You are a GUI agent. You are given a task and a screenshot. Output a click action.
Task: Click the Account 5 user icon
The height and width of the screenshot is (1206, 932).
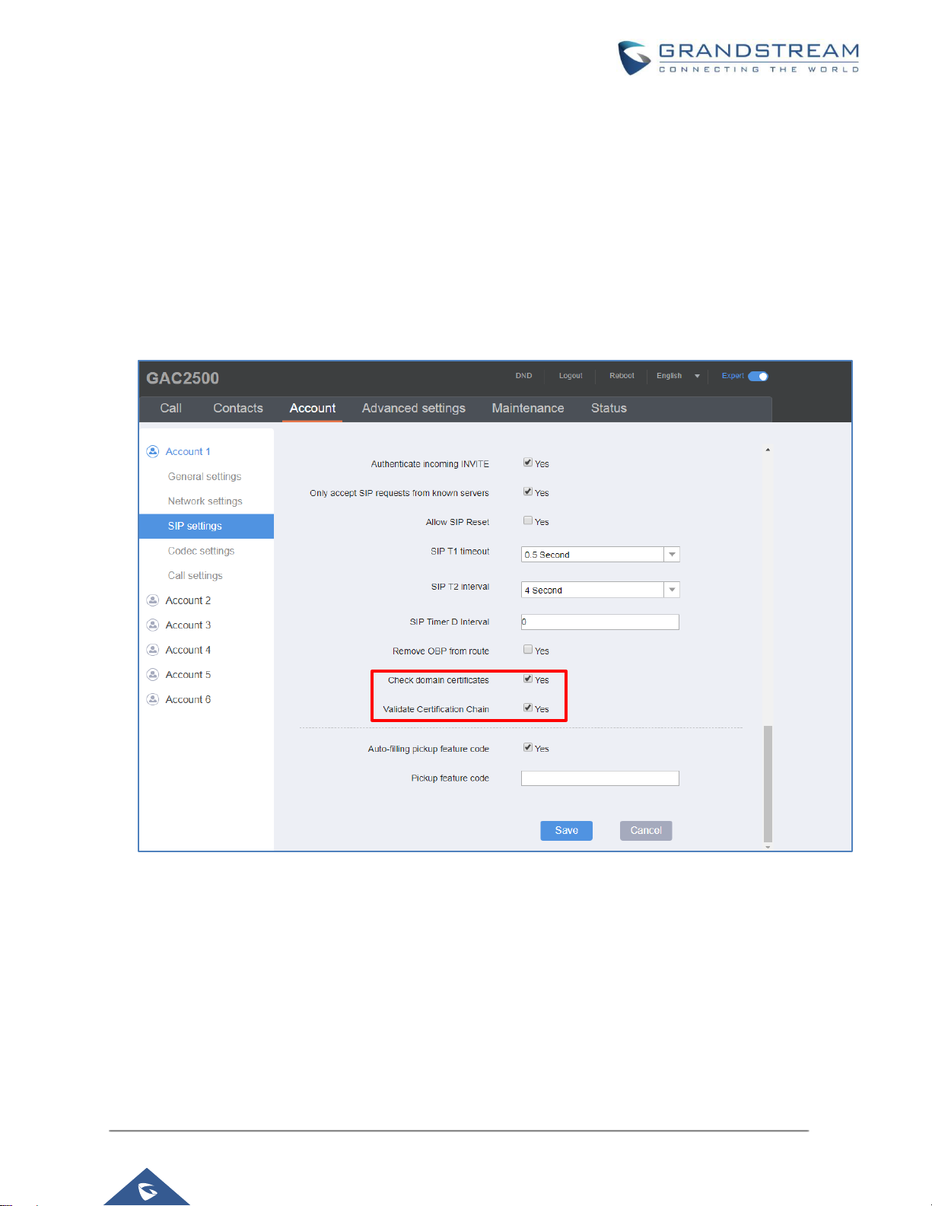pyautogui.click(x=152, y=674)
